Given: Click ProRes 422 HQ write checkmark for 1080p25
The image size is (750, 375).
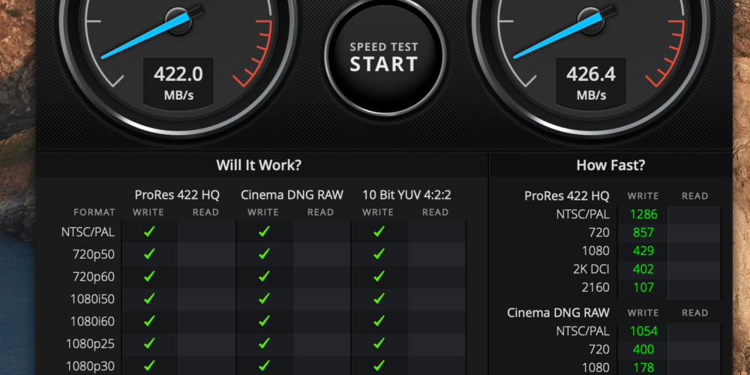Looking at the screenshot, I should click(x=150, y=343).
